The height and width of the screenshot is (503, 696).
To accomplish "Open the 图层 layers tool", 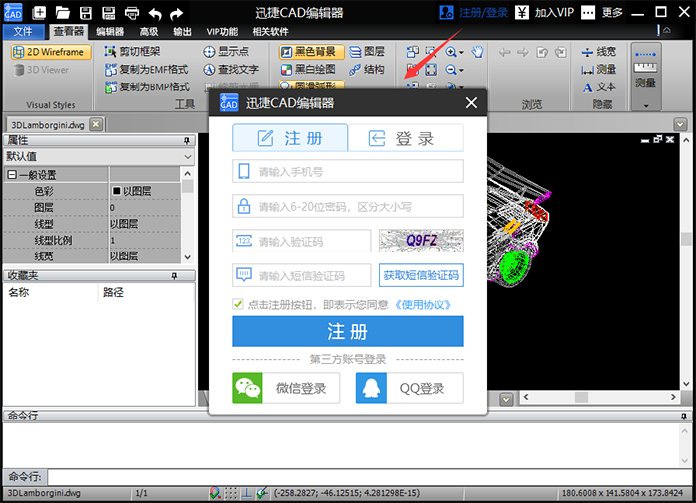I will (x=367, y=51).
